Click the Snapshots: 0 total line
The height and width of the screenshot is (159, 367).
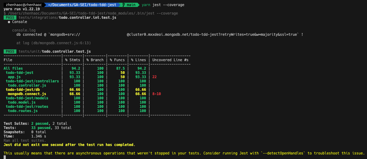pyautogui.click(x=25, y=132)
